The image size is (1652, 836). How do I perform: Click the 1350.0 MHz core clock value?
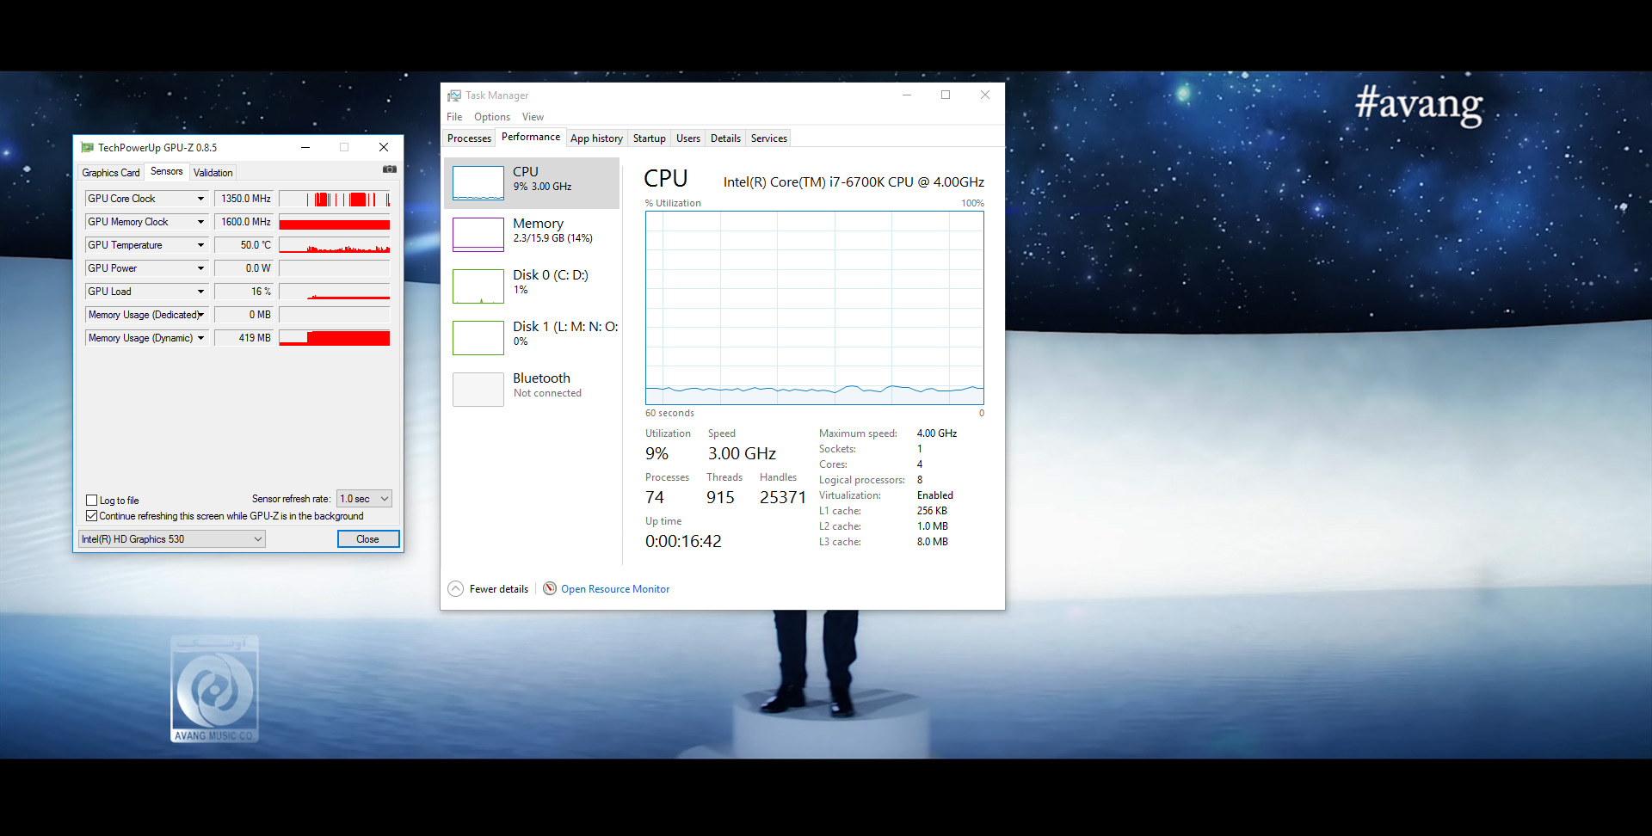(243, 199)
